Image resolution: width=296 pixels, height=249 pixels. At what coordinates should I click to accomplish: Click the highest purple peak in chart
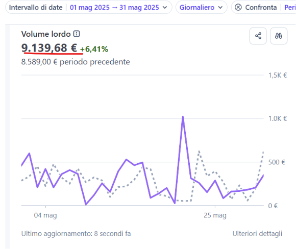[x=183, y=117]
